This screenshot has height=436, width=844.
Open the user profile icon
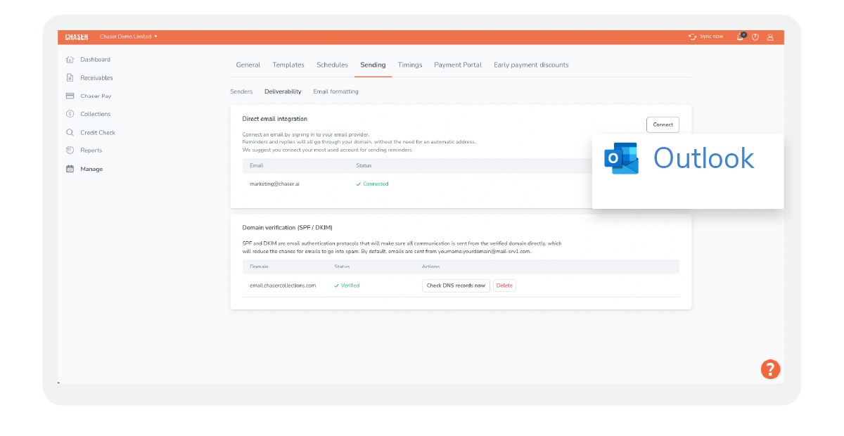pyautogui.click(x=770, y=37)
